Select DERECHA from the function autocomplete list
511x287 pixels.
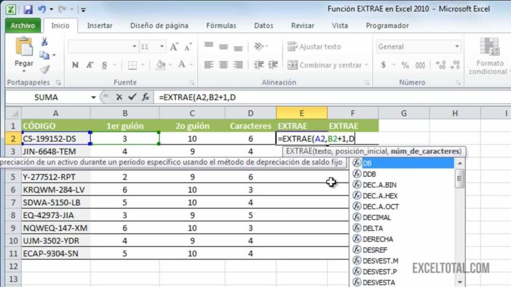377,239
